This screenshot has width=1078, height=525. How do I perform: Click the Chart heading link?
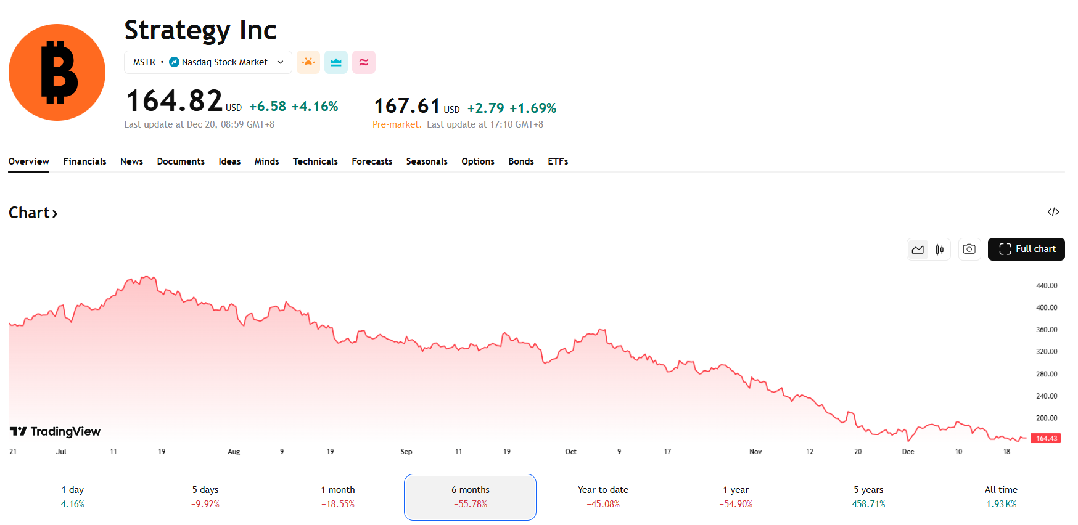[x=33, y=213]
